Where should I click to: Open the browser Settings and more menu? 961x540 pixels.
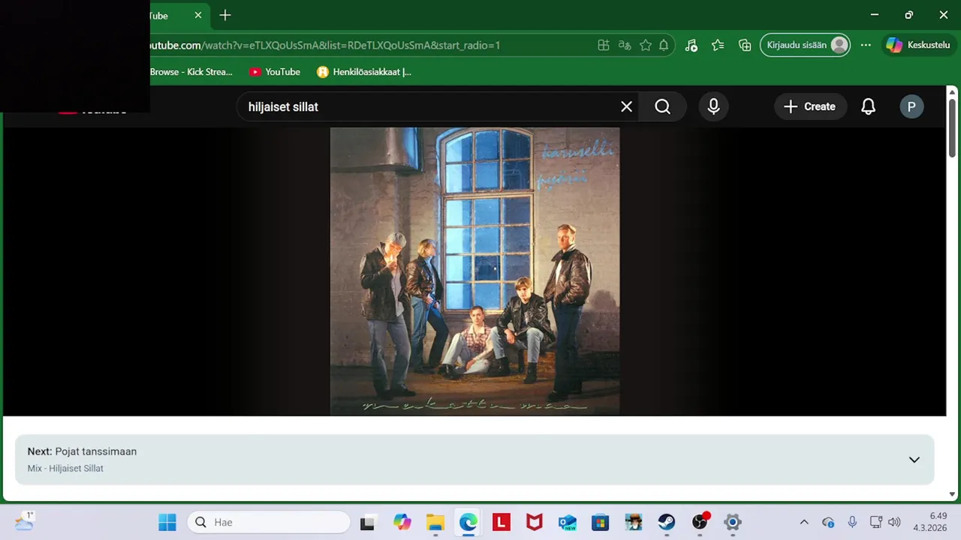pyautogui.click(x=866, y=45)
